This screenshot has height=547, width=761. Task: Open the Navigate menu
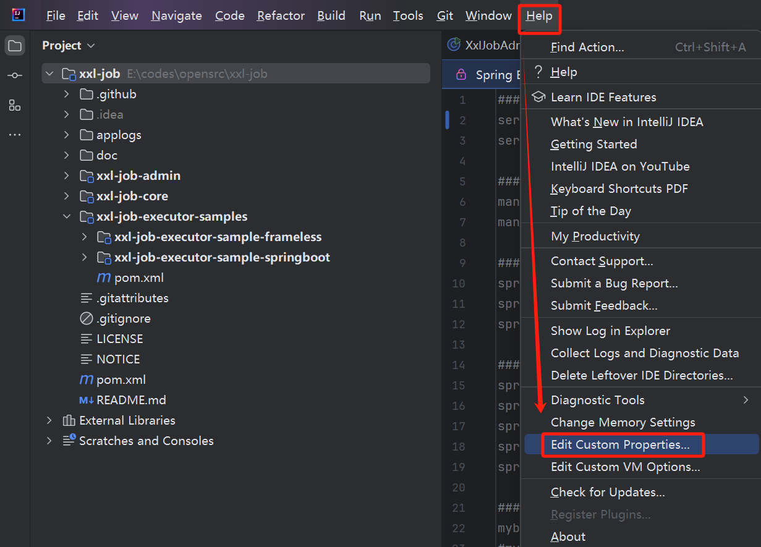[x=177, y=15]
